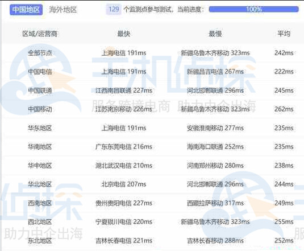Screen dimensions: 304x251
Task: Click 新疆乌鲁木齐移动 323ms in 西北地区 row
Action: (x=215, y=221)
